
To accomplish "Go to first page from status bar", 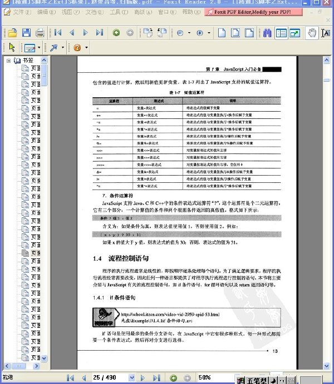I will [x=70, y=378].
